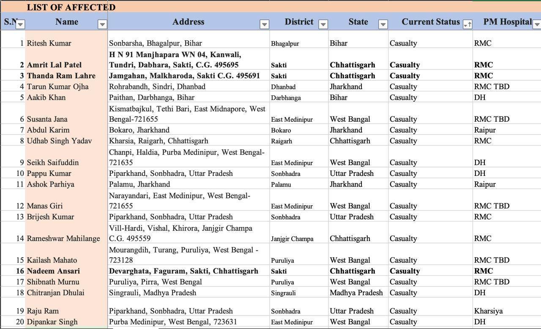Screen dimensions: 541x329
Task: Click the Address header label text
Action: pyautogui.click(x=188, y=22)
